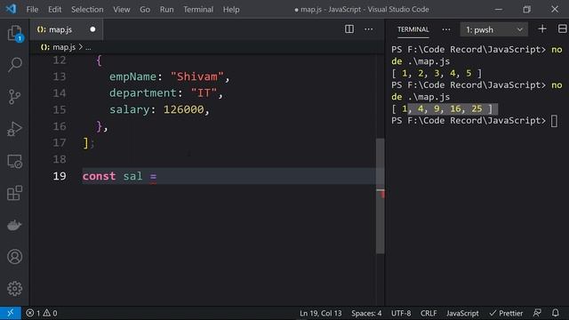The image size is (569, 320).
Task: Open terminal panel more views ellipsis
Action: (x=446, y=29)
